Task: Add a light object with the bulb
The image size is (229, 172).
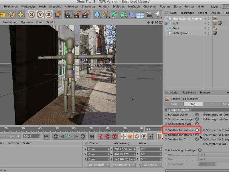Action: (158, 15)
